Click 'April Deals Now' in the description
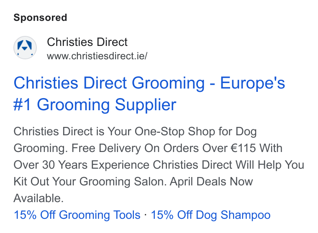318x233 pixels. pyautogui.click(x=211, y=182)
